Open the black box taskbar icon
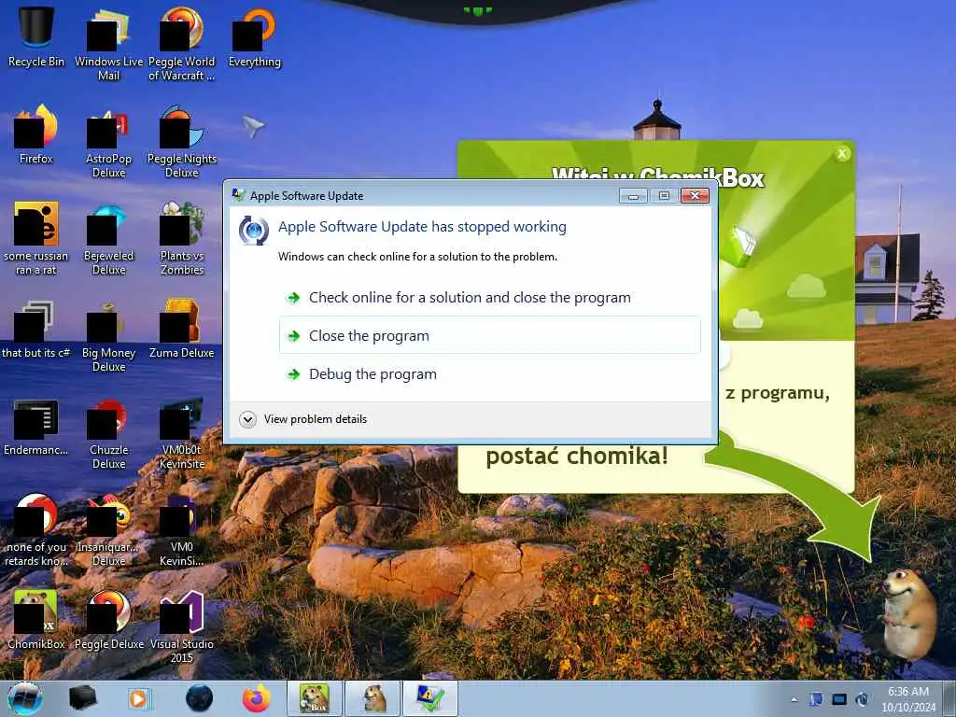 tap(82, 698)
